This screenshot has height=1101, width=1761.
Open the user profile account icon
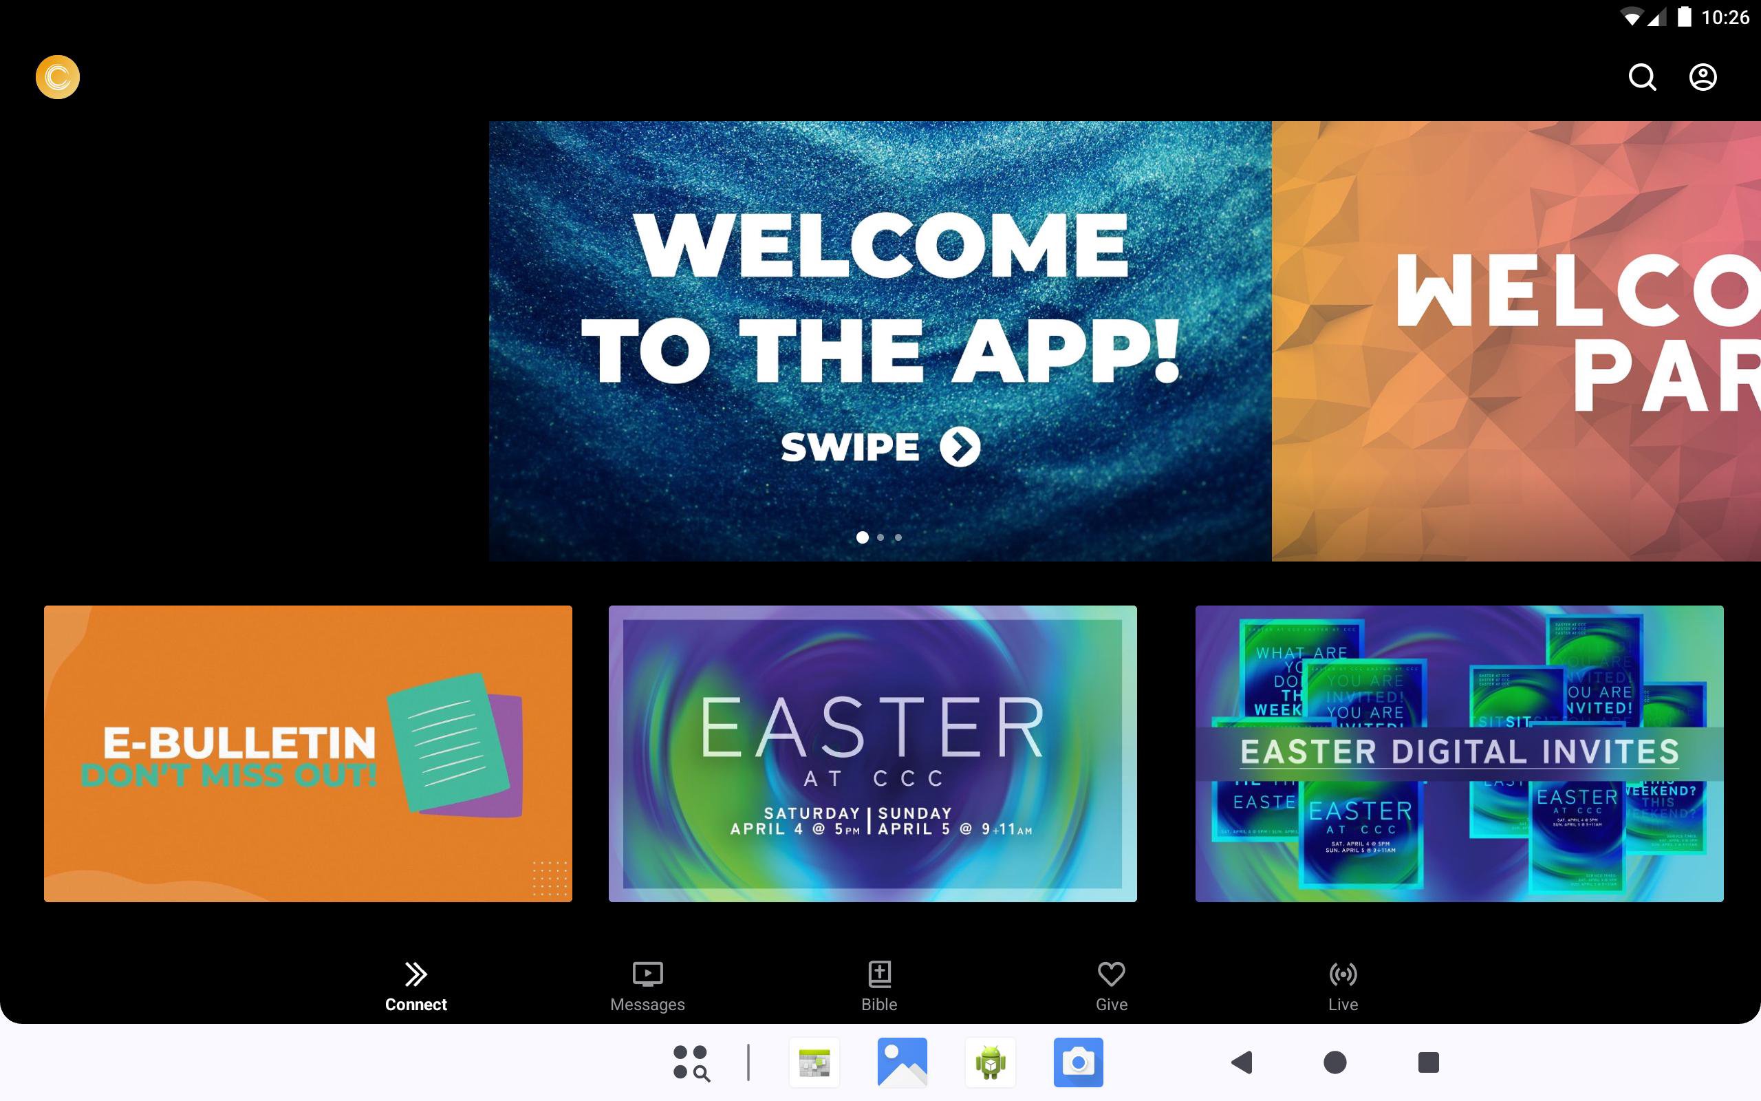pos(1702,77)
